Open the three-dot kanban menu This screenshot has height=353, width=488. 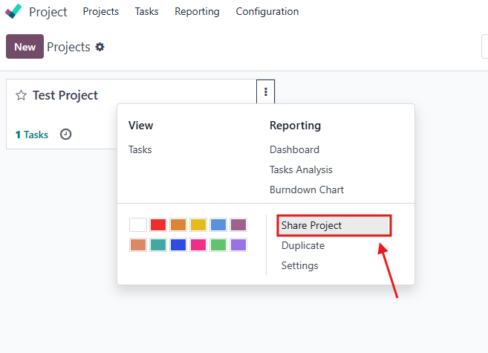click(x=265, y=91)
